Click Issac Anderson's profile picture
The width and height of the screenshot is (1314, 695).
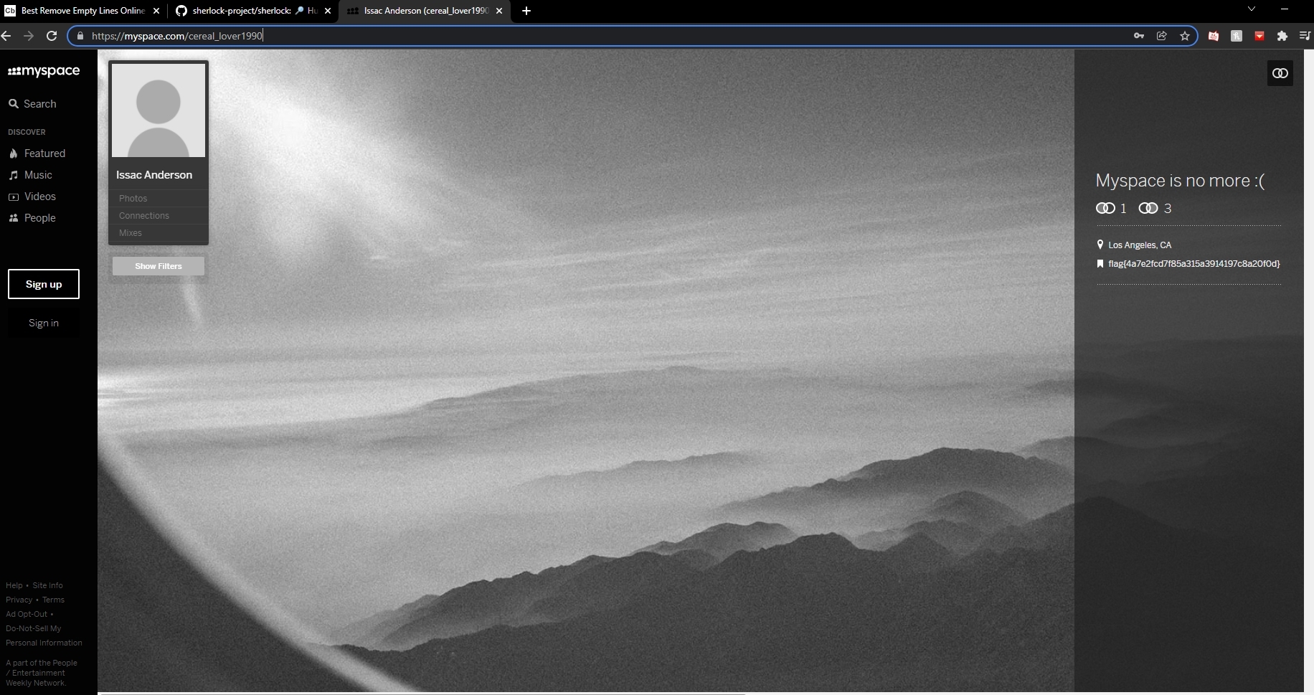pos(159,110)
